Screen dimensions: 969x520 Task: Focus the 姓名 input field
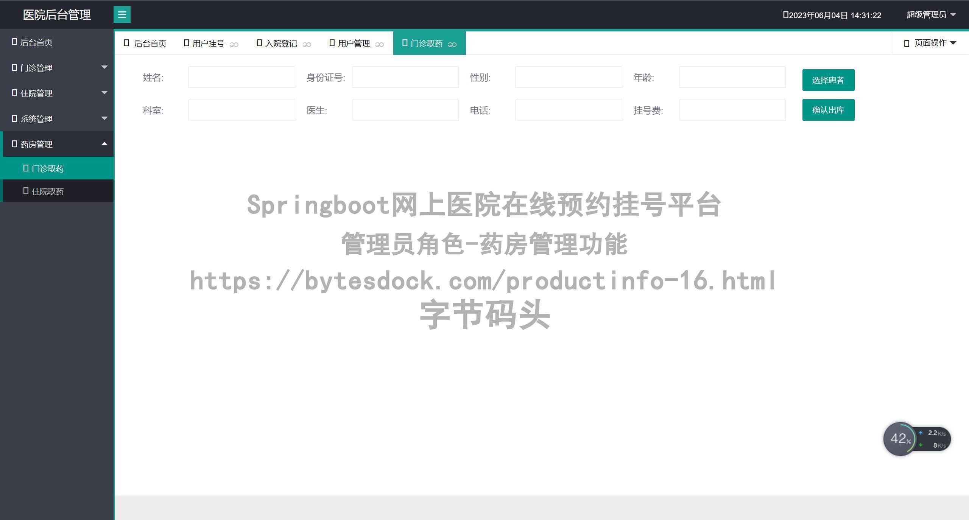[x=242, y=77]
